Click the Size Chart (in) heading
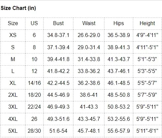 [x=18, y=8]
